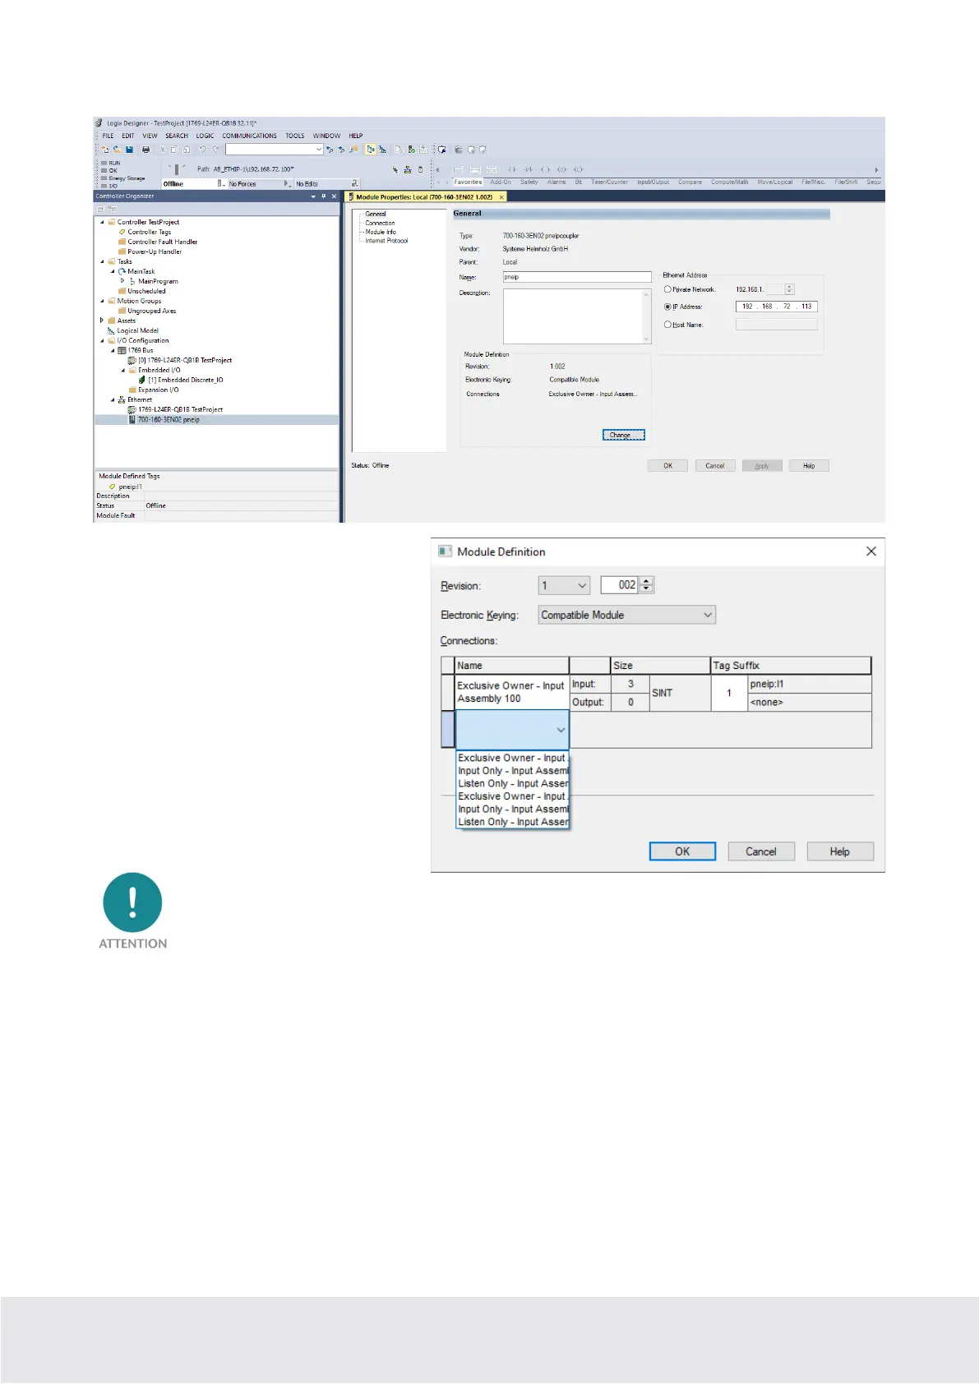Click the Open project folder icon

point(117,150)
